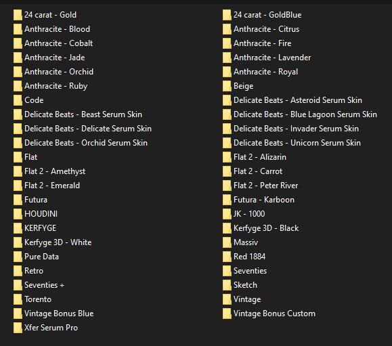The height and width of the screenshot is (346, 392).
Task: Click folder icon for Kerfyge 3D - Black
Action: click(227, 228)
